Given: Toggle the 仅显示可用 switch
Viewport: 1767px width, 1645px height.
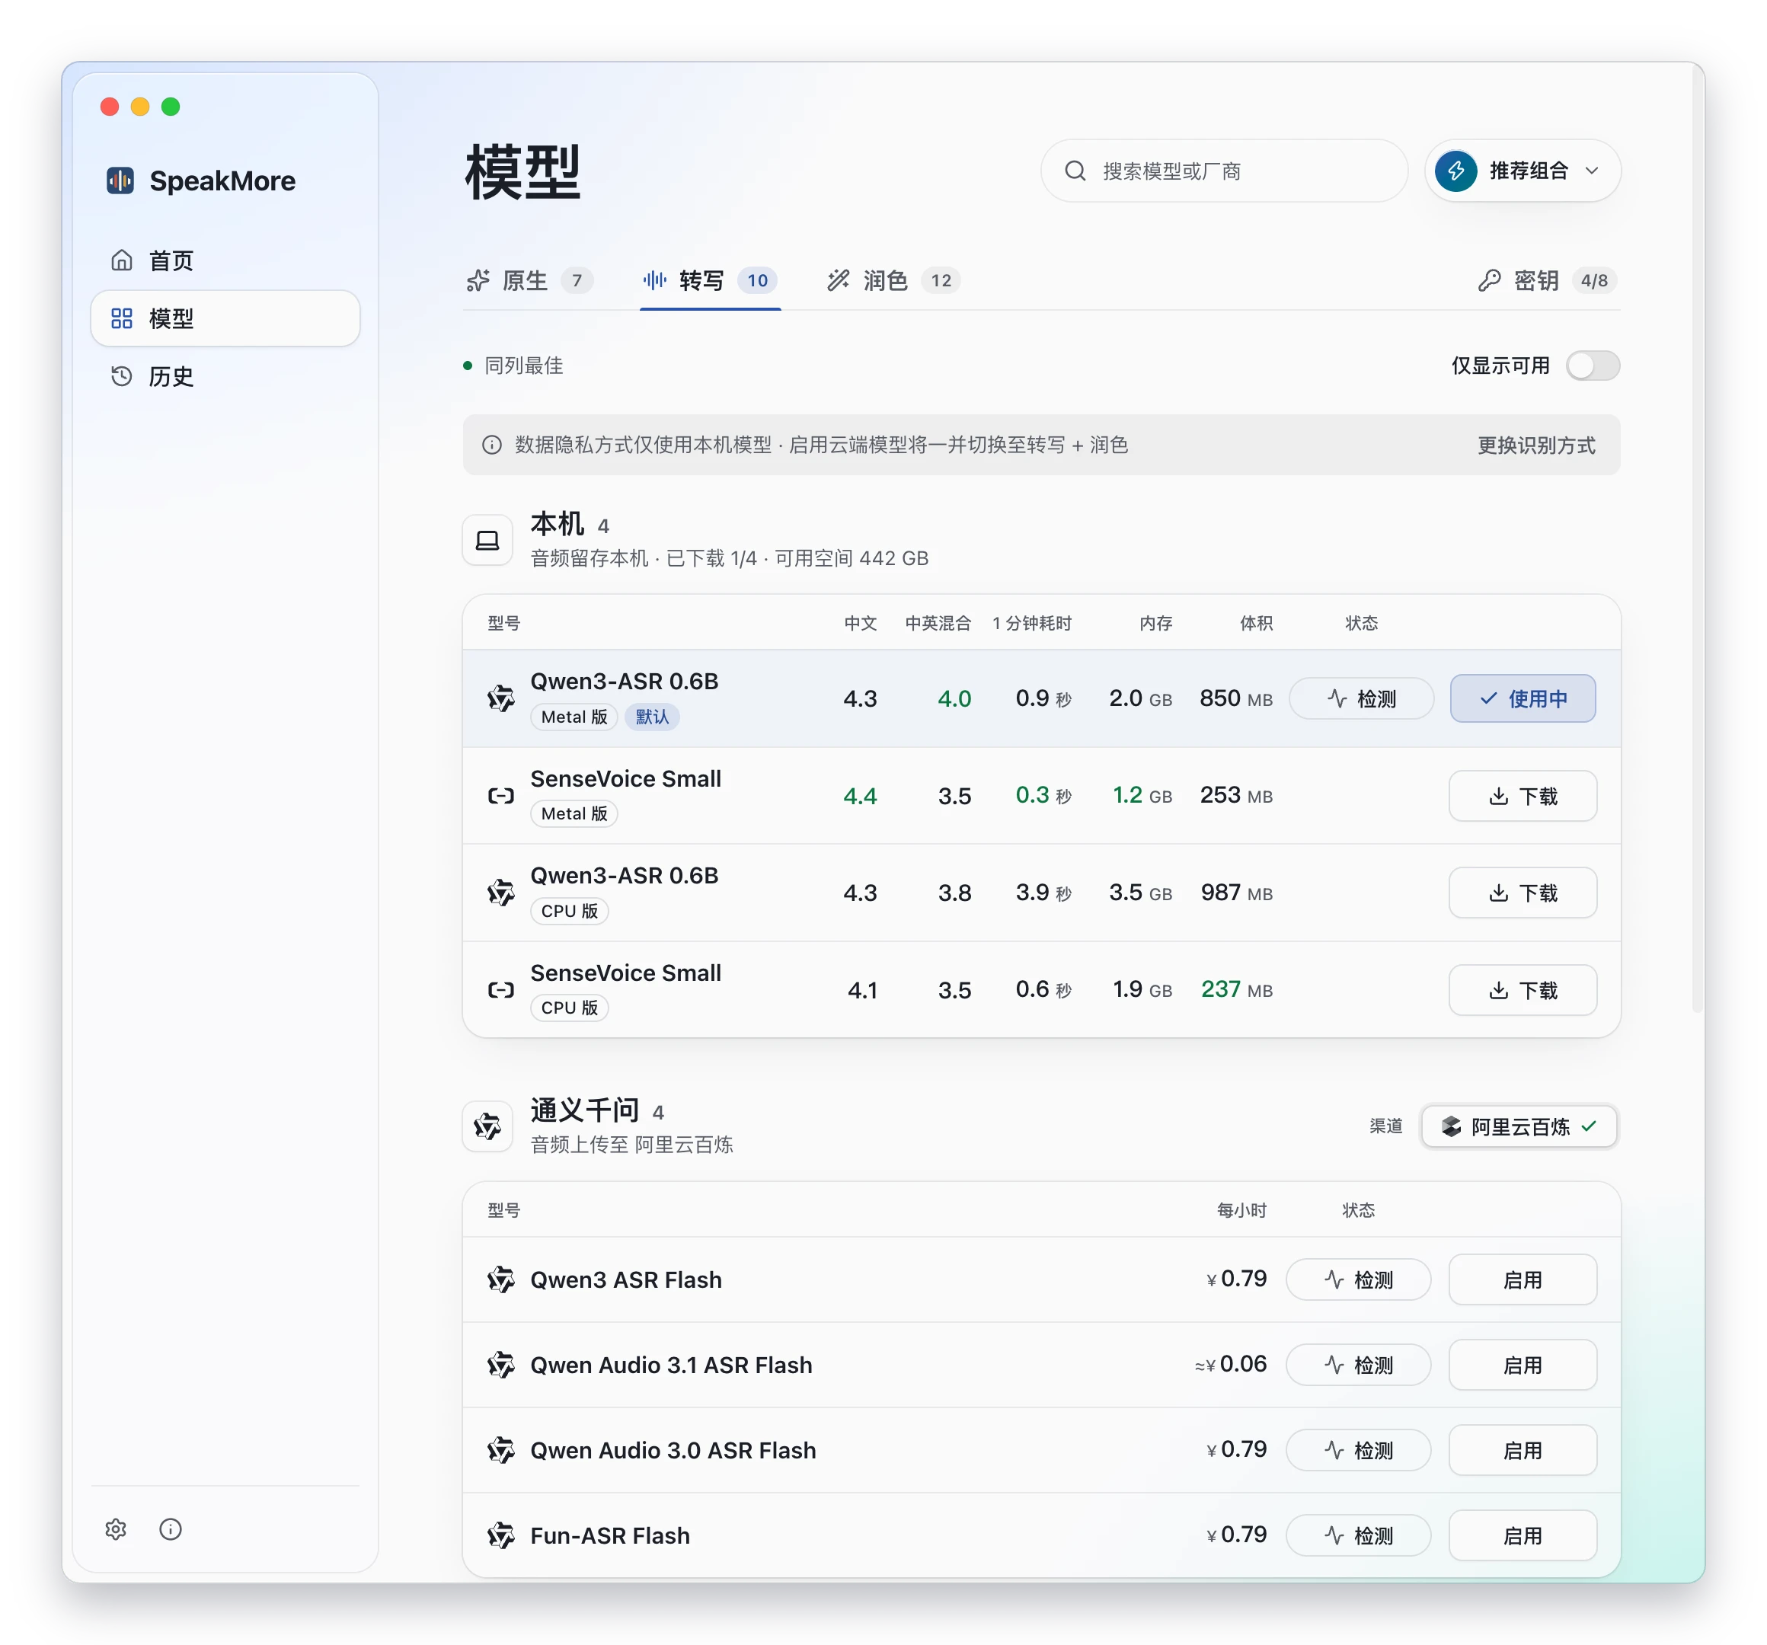Looking at the screenshot, I should tap(1593, 366).
